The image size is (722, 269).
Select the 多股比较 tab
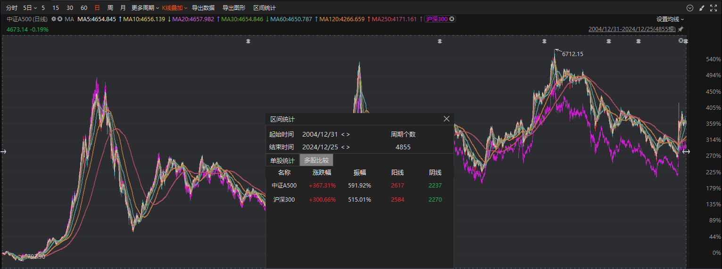(x=316, y=160)
